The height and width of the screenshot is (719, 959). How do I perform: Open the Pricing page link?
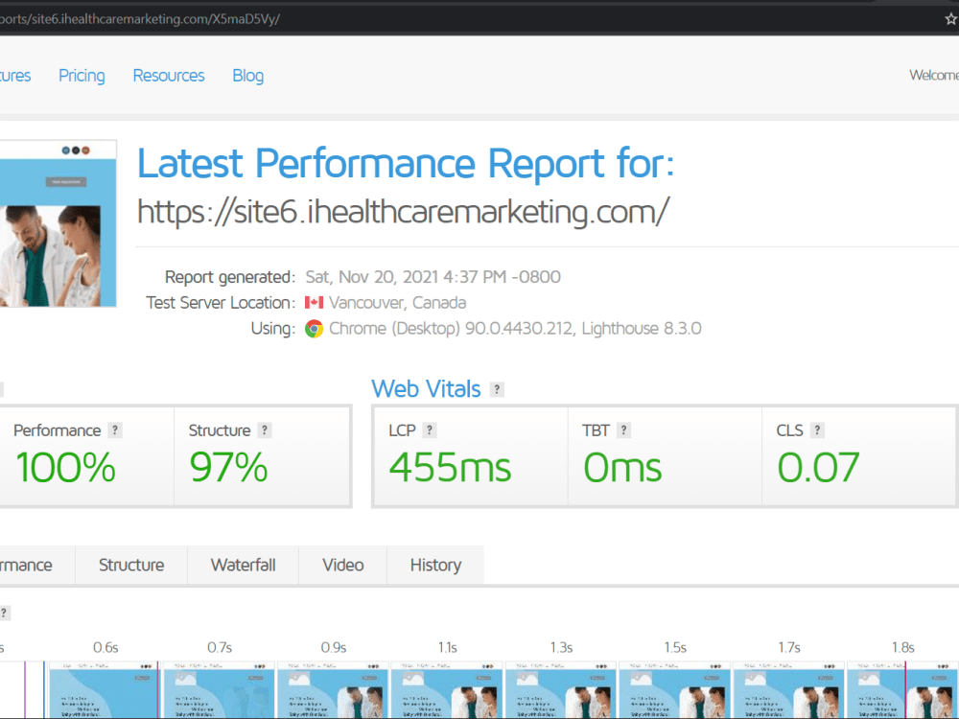click(x=82, y=75)
